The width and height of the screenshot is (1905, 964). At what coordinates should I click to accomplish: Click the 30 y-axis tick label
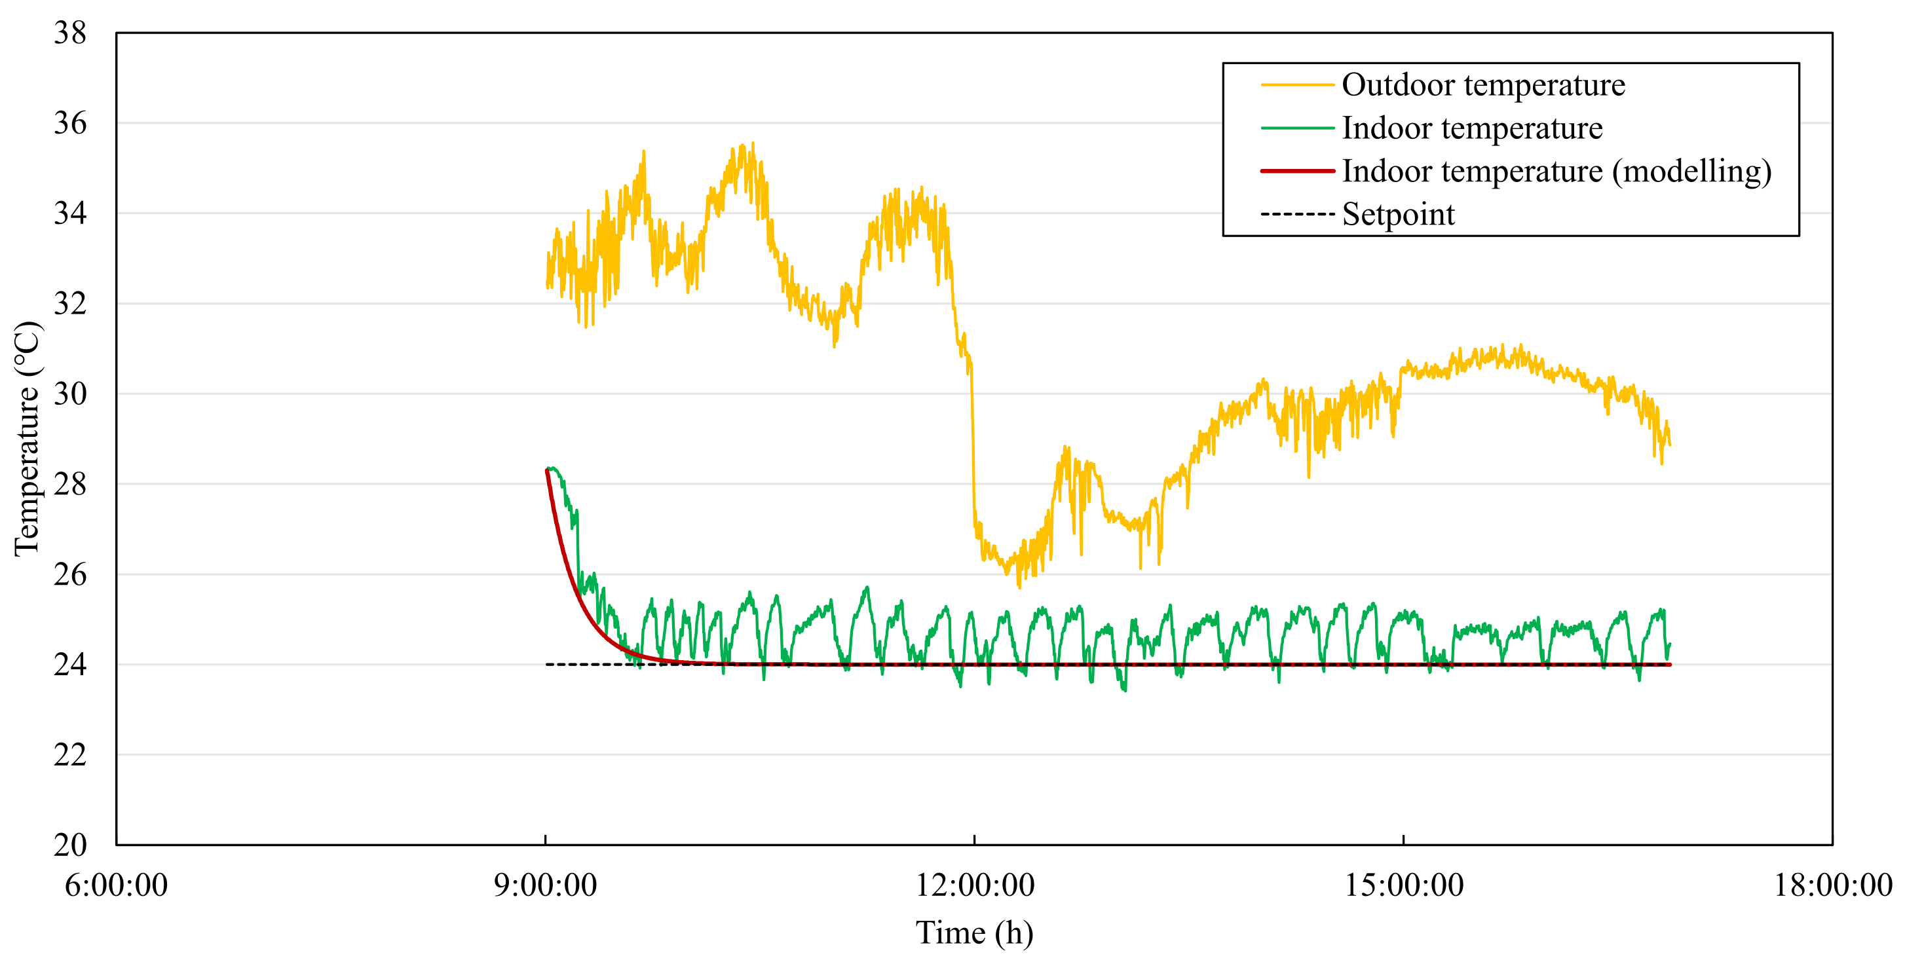point(69,394)
